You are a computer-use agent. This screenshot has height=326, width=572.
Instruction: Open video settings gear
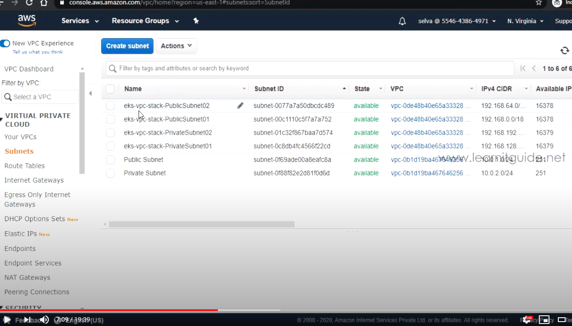pyautogui.click(x=527, y=320)
